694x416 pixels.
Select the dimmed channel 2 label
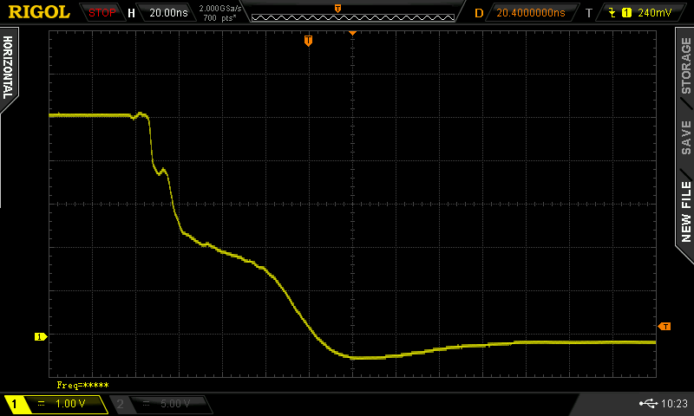pyautogui.click(x=120, y=404)
